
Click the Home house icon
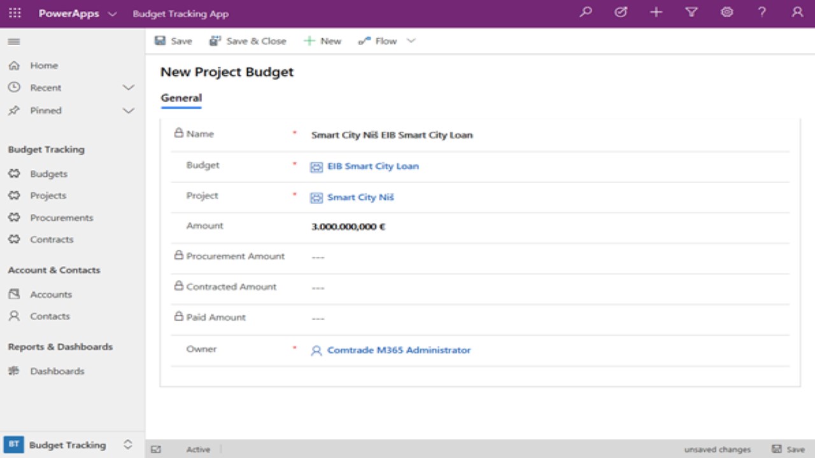14,66
